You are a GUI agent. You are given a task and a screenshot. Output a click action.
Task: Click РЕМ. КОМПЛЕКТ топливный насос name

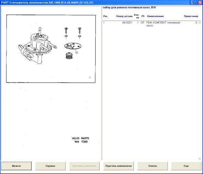(163, 24)
